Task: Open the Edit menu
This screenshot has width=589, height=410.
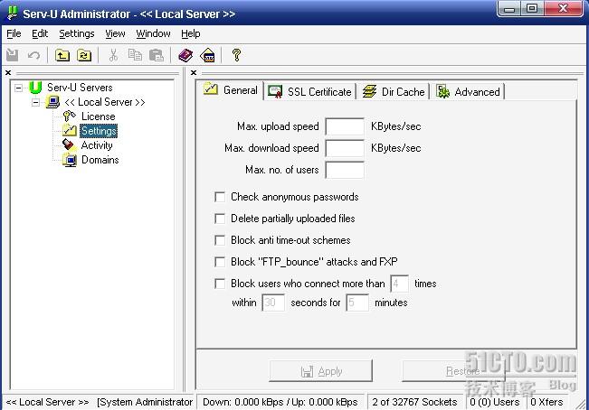Action: [x=40, y=33]
